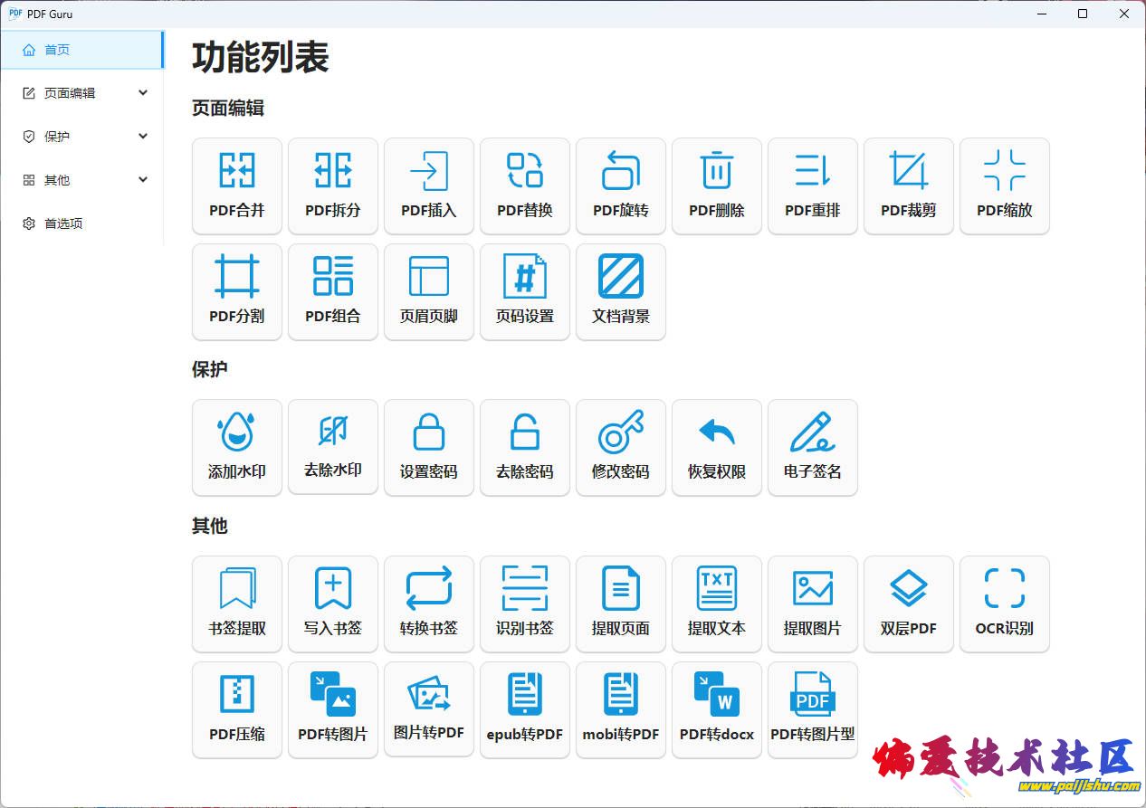Launch the 添加水印 watermark tool

tap(237, 447)
